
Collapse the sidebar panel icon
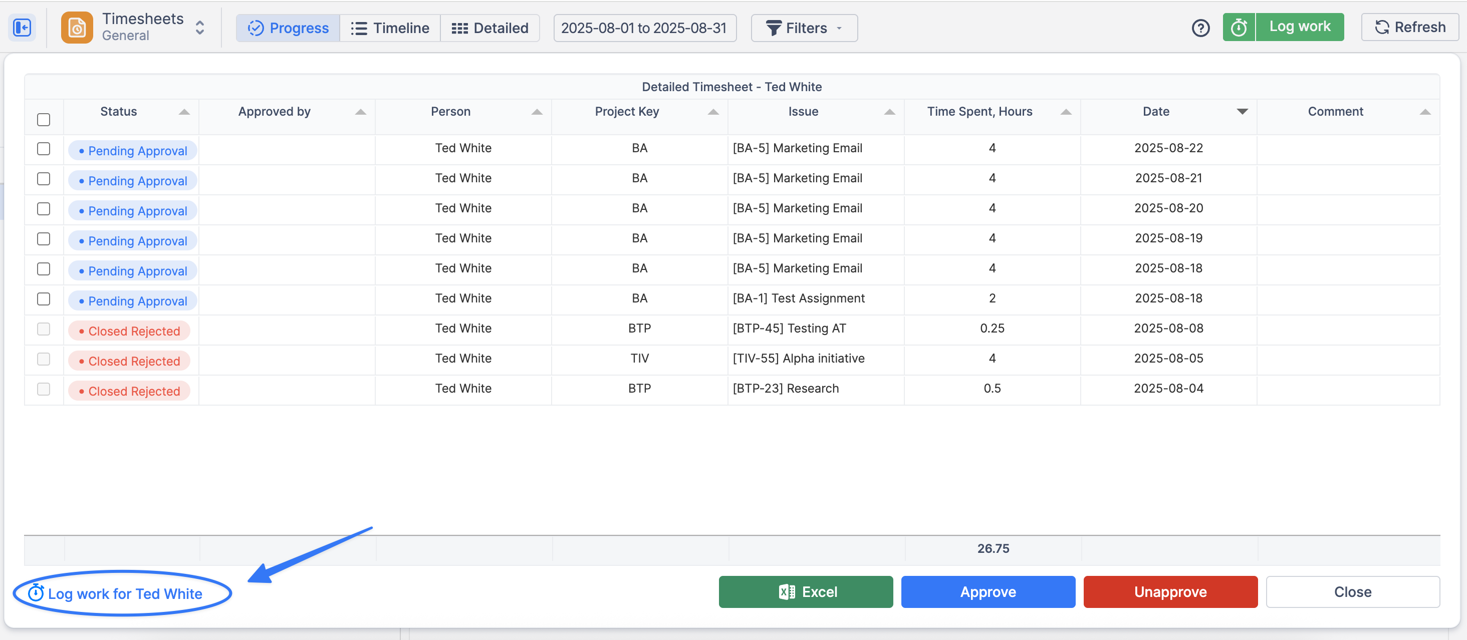[x=22, y=28]
